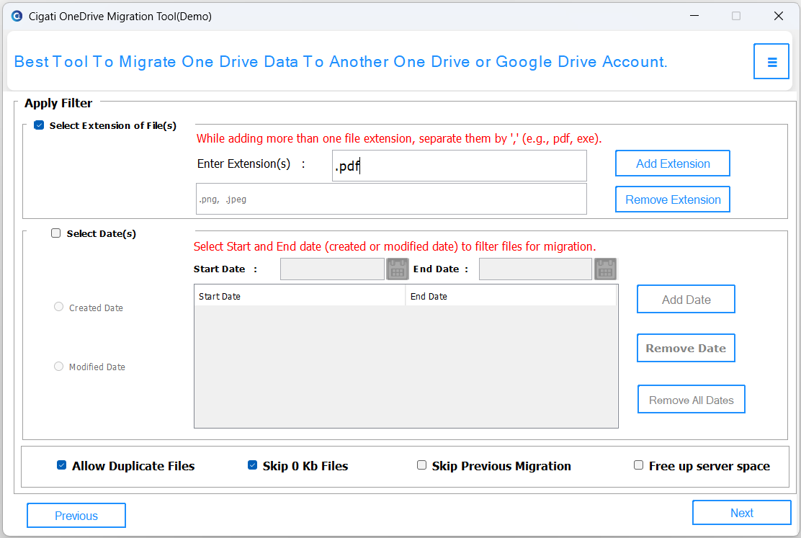The width and height of the screenshot is (801, 538).
Task: Open the End Date calendar picker
Action: [x=605, y=269]
